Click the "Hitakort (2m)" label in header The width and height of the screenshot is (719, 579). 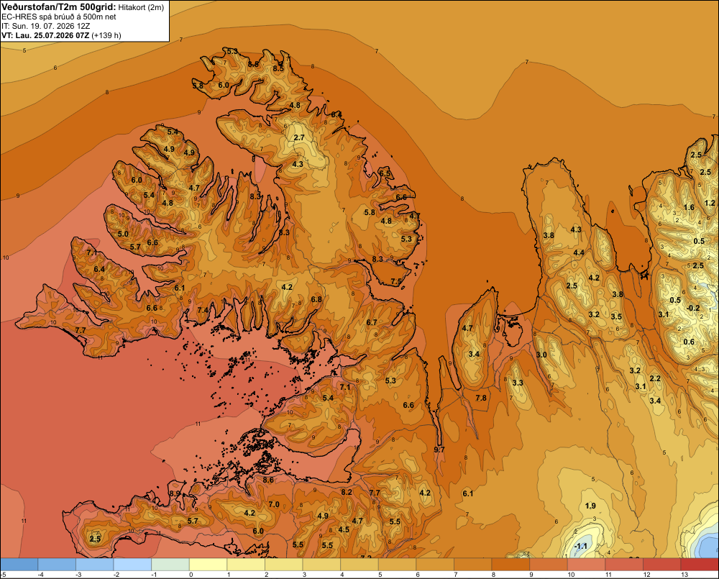(140, 7)
